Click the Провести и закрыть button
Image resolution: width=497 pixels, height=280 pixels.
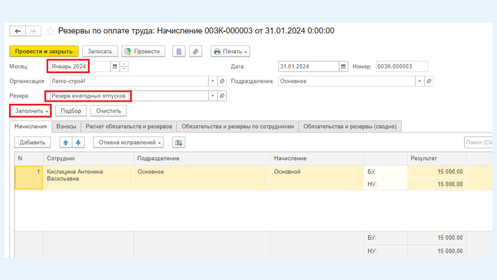44,52
